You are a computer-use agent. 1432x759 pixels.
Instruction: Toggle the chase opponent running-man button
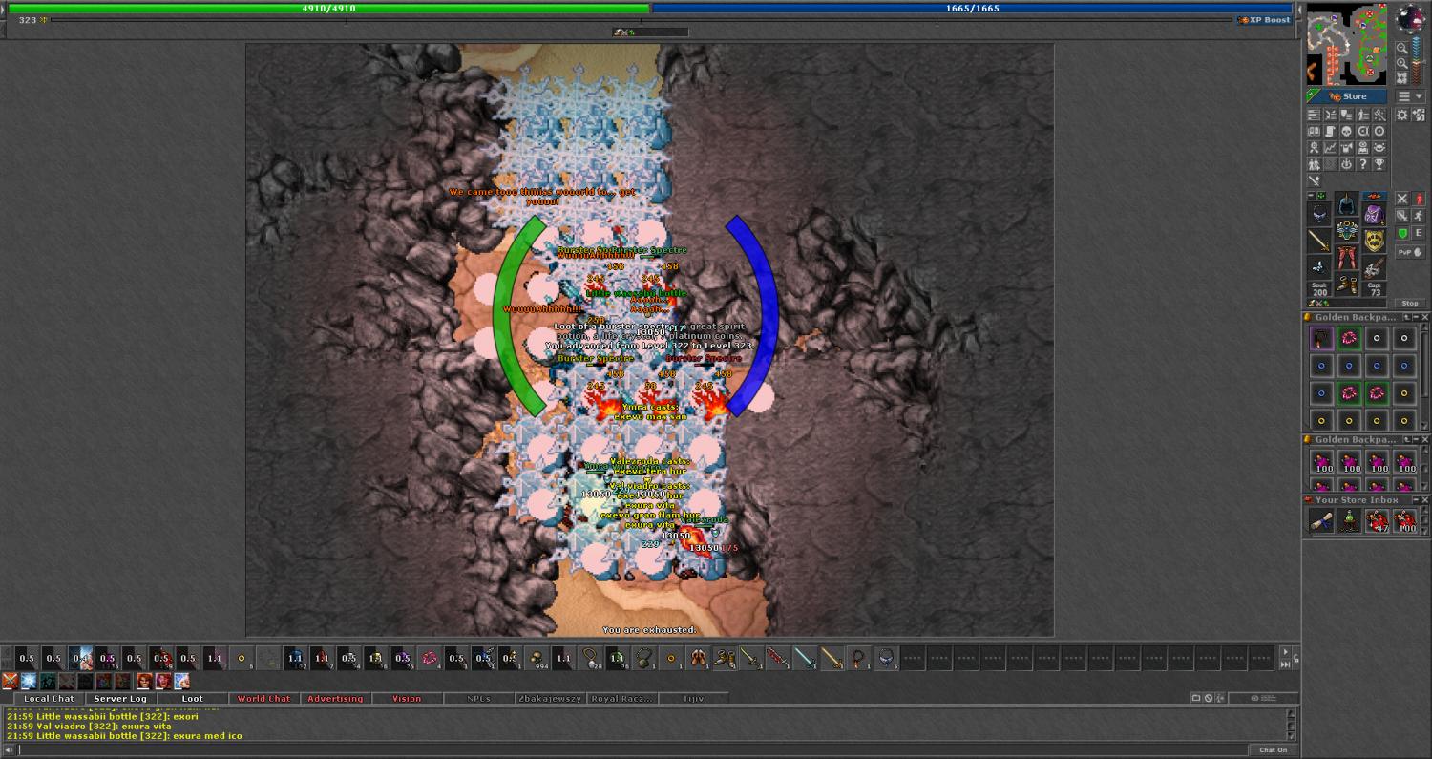(x=1418, y=216)
